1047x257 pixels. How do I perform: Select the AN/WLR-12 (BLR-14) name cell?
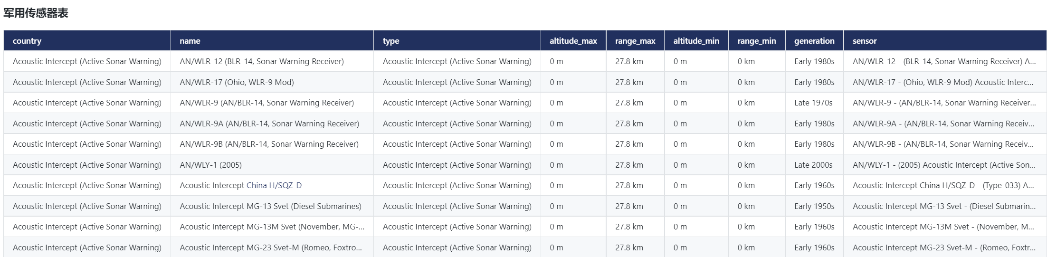click(x=261, y=61)
